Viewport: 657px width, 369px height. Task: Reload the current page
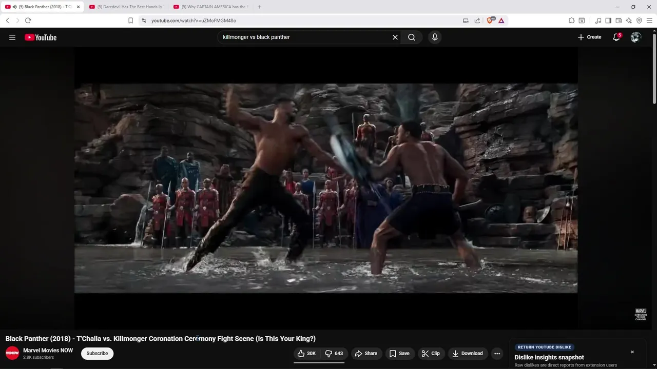[x=28, y=20]
